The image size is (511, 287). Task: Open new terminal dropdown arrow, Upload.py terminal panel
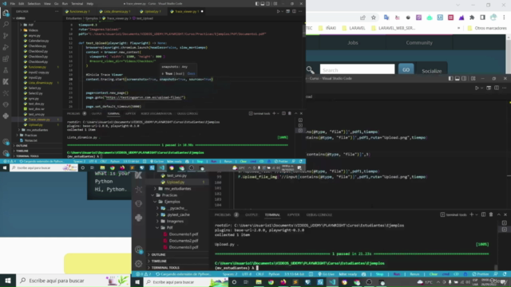pos(476,214)
